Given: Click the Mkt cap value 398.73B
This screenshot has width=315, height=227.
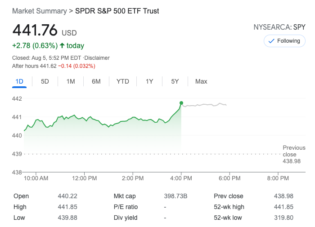Looking at the screenshot, I should pyautogui.click(x=176, y=196).
